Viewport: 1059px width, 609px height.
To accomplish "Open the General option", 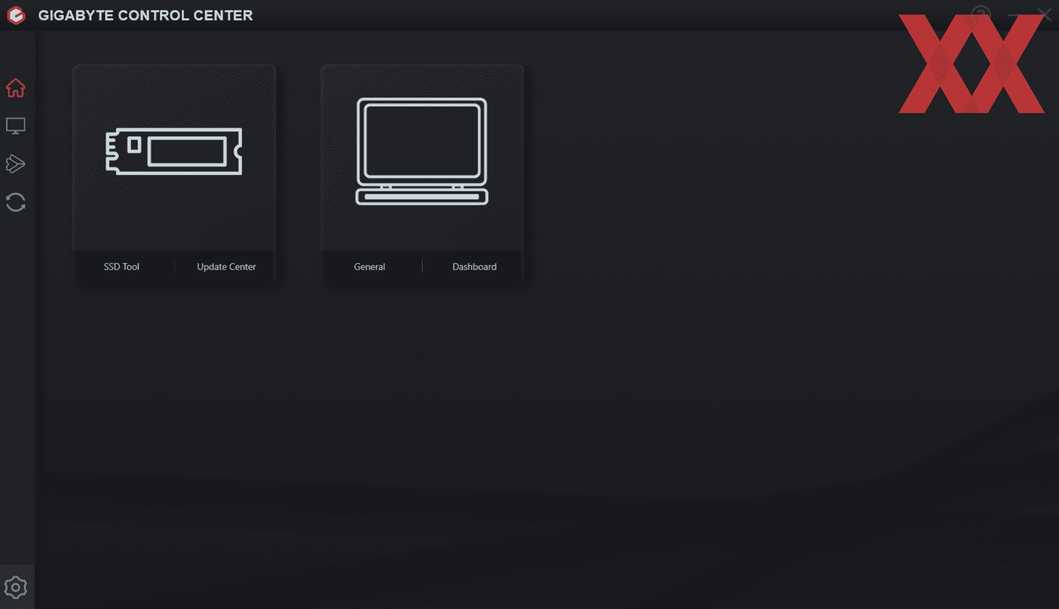I will coord(370,266).
